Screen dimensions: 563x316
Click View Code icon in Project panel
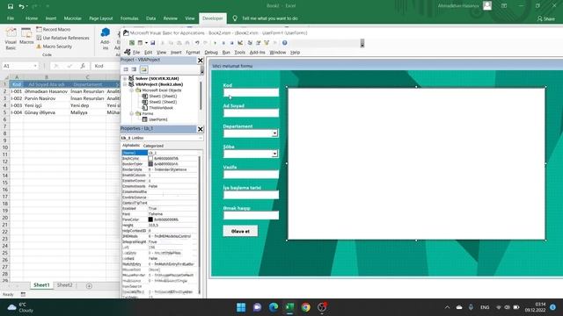(x=126, y=69)
